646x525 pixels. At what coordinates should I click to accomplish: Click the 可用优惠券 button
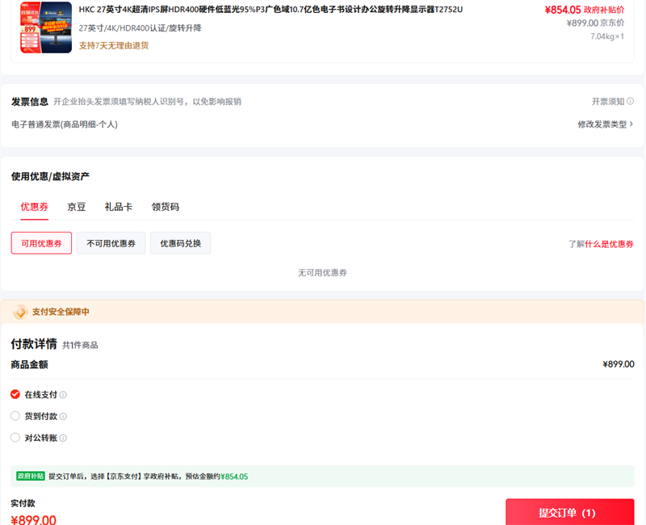(41, 243)
